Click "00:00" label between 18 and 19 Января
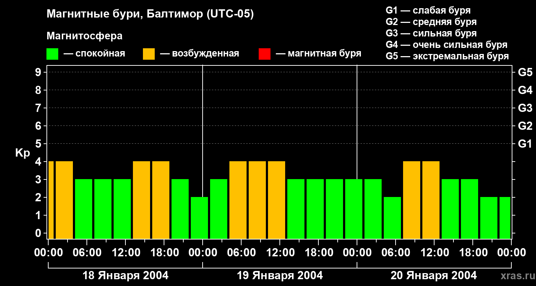The width and height of the screenshot is (536, 286). point(203,253)
